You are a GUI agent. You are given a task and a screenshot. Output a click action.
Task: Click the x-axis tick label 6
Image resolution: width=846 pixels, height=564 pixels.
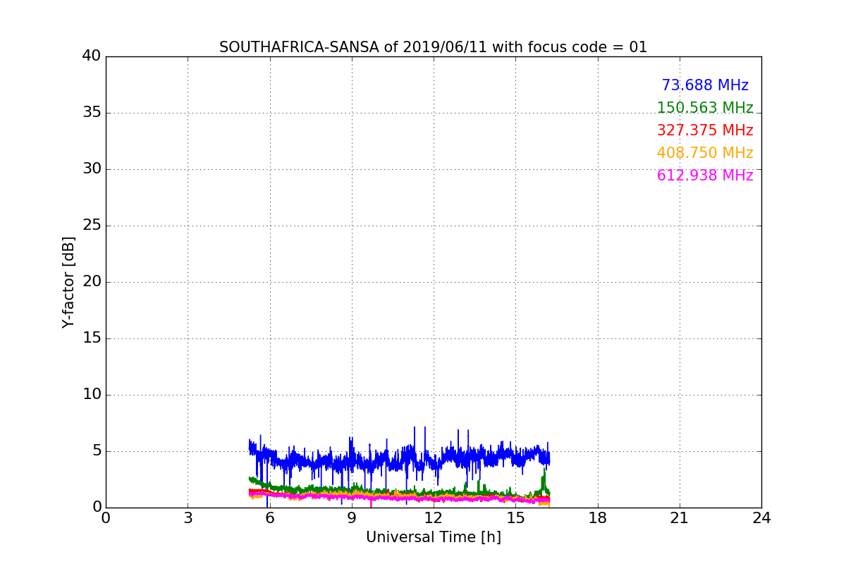click(269, 518)
